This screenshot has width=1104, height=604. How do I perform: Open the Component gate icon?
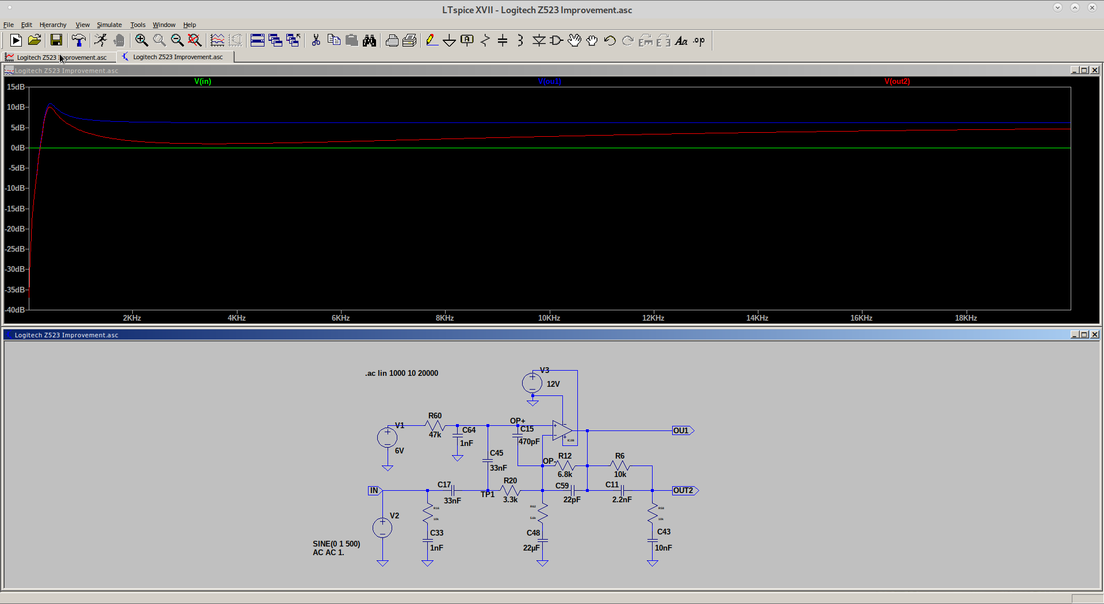click(556, 40)
